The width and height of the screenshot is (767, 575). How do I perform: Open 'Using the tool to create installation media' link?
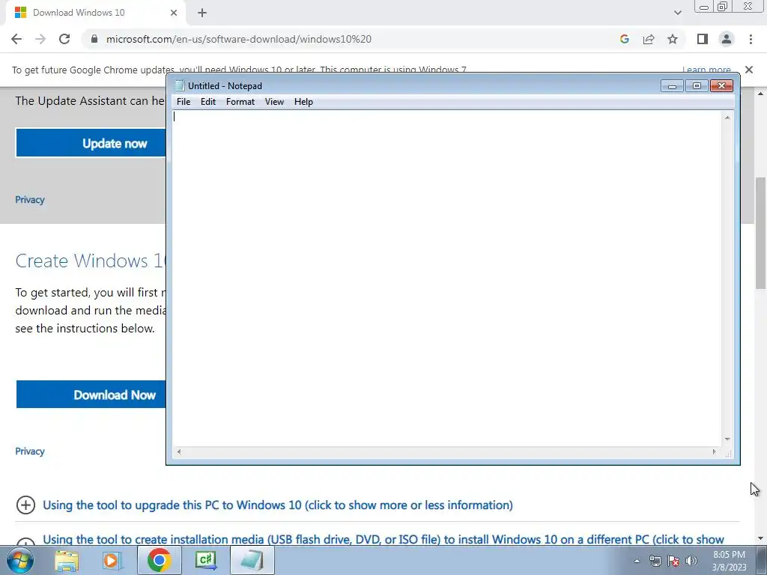point(383,539)
